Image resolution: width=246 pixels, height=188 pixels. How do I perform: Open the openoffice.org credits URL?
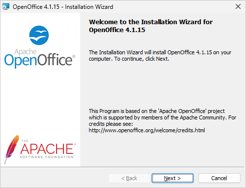pyautogui.click(x=147, y=130)
